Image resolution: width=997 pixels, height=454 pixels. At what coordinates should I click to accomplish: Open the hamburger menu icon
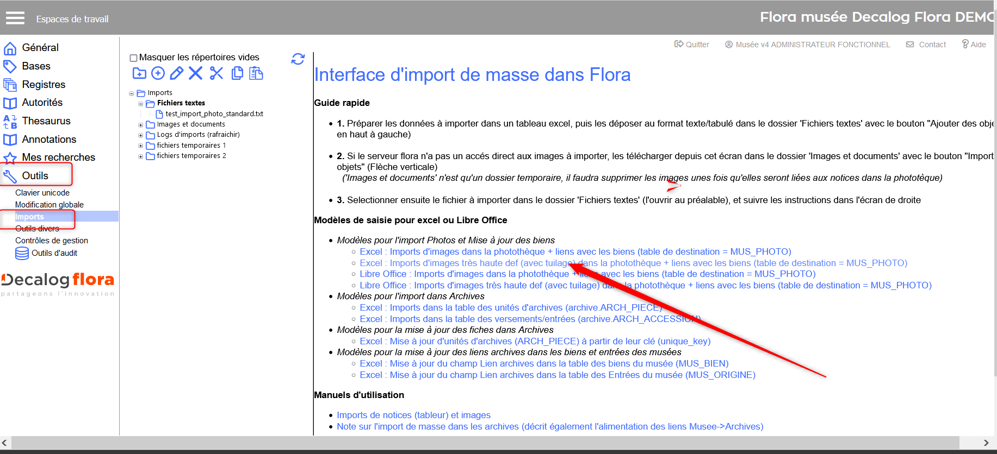[x=15, y=18]
